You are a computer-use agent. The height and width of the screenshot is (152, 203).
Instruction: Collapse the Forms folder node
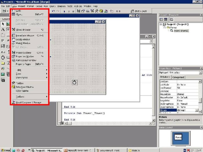pos(164,28)
